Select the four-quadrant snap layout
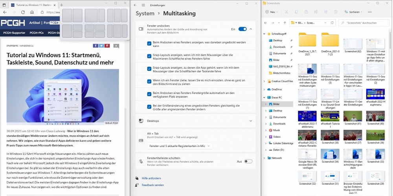The image size is (393, 196). (x=95, y=31)
